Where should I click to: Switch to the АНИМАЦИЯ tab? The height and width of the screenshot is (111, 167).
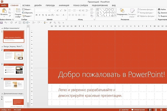click(64, 5)
